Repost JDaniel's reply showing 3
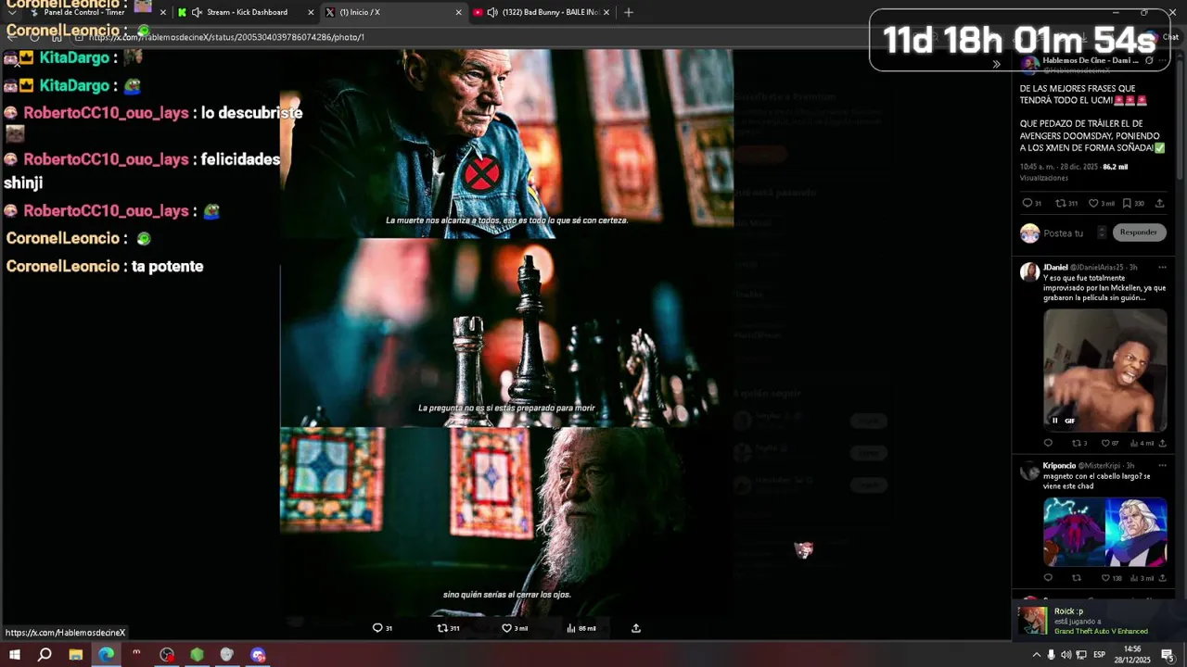The width and height of the screenshot is (1187, 667). [1079, 443]
